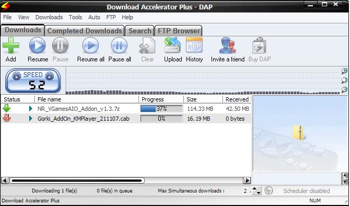This screenshot has height=206, width=350.
Task: Click Resume all downloads
Action: point(91,45)
